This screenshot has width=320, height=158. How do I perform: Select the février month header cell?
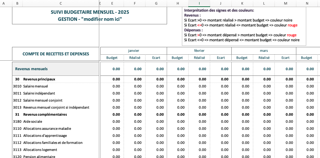click(x=199, y=50)
